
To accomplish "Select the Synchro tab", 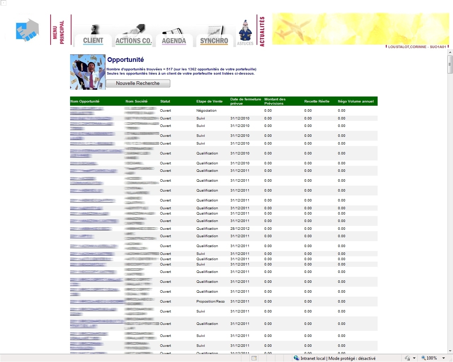I will click(x=214, y=40).
